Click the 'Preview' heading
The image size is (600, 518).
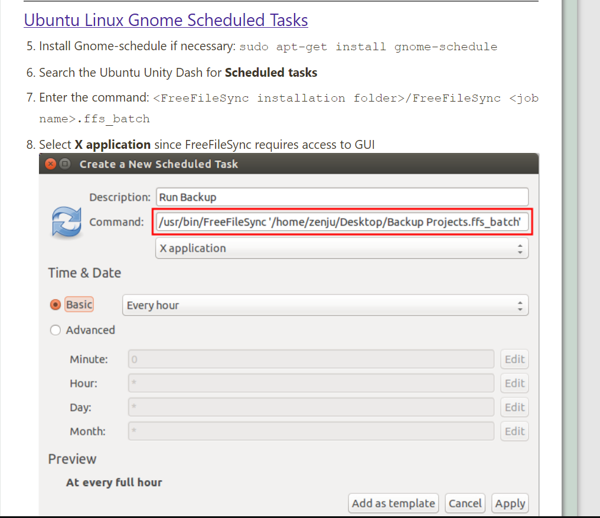pyautogui.click(x=72, y=459)
